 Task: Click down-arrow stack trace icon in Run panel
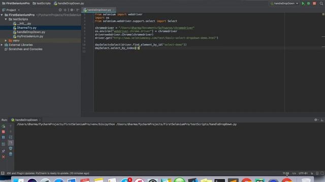pyautogui.click(x=11, y=131)
